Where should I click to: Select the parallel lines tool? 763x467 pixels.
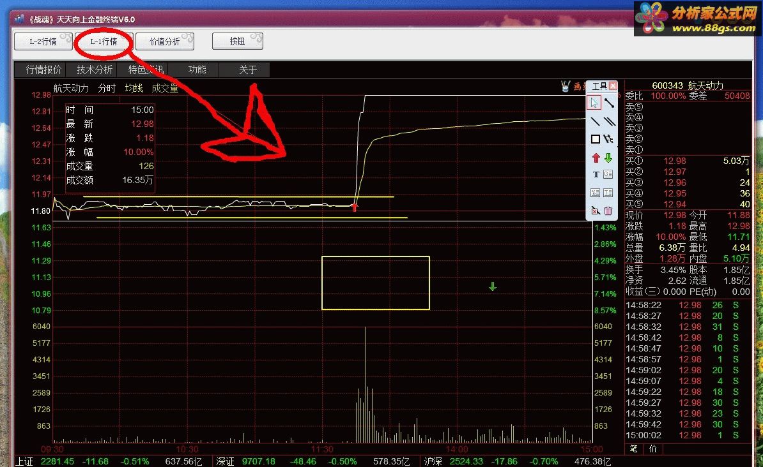[609, 121]
